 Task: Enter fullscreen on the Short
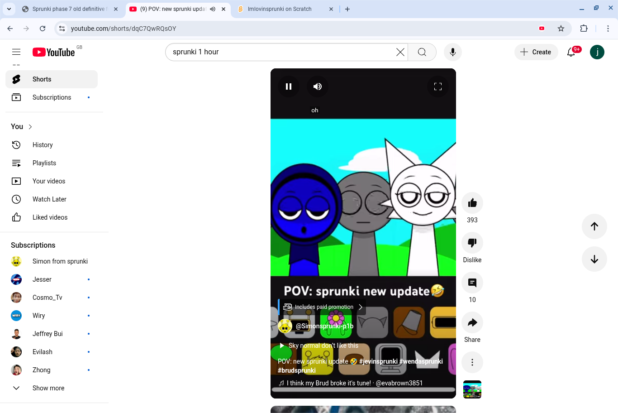(x=438, y=86)
